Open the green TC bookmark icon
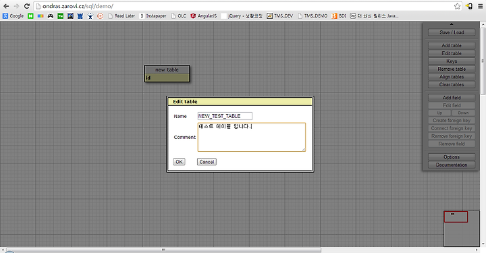Screen dimensions: 486x253 (61, 16)
